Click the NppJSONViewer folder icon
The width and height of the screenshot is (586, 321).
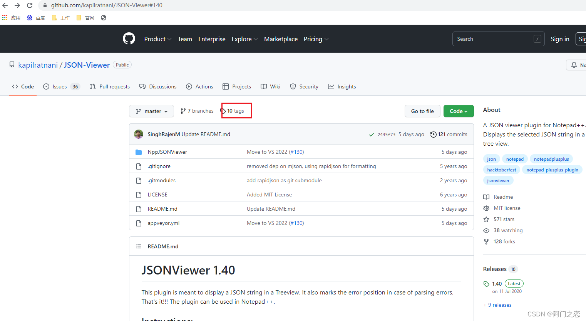[139, 152]
